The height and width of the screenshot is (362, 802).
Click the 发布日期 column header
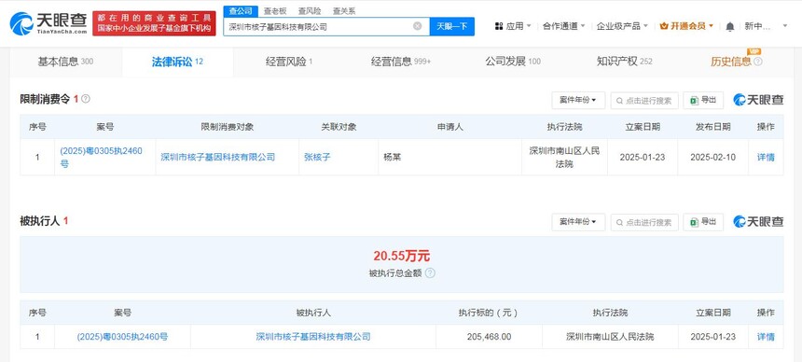pyautogui.click(x=713, y=127)
